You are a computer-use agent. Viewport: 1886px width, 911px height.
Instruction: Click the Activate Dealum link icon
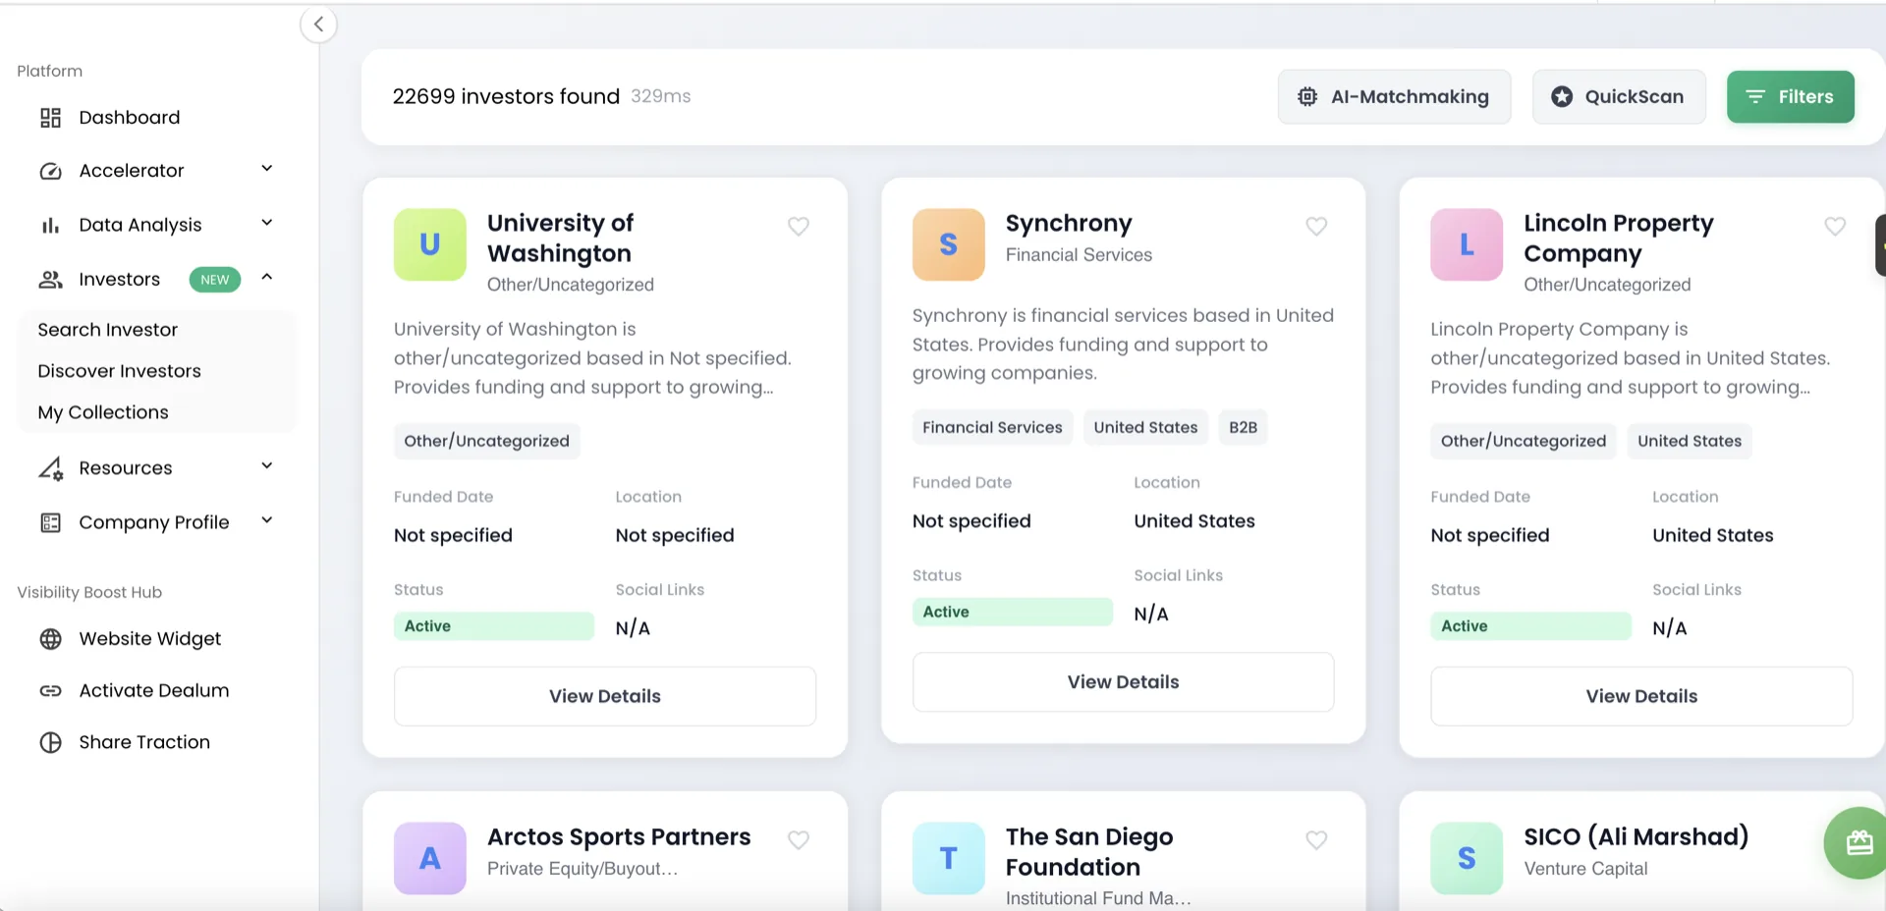click(x=50, y=691)
